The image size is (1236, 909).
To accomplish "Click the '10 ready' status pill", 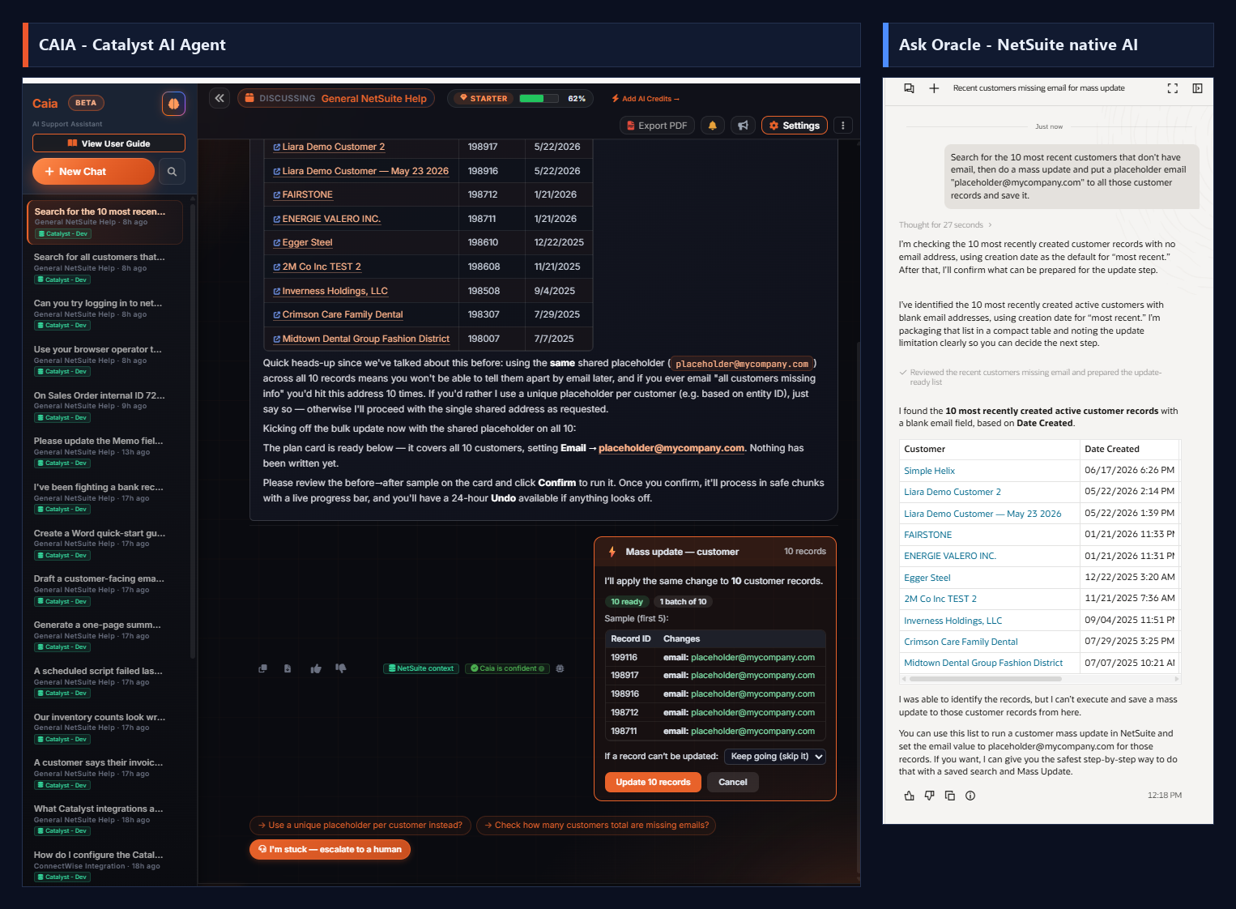I will (x=627, y=602).
